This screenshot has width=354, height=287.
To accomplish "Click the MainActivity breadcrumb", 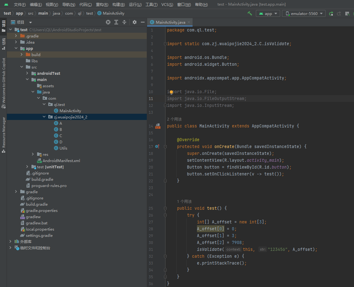I will click(x=111, y=13).
